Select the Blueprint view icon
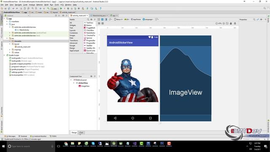This screenshot has width=270, height=152. [x=102, y=19]
